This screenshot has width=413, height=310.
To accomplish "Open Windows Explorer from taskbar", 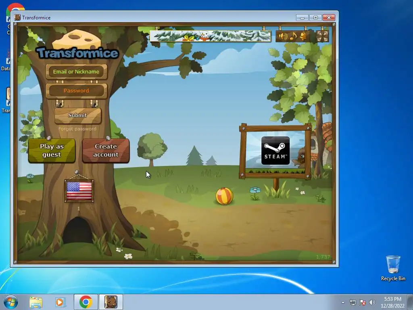I will (36, 302).
